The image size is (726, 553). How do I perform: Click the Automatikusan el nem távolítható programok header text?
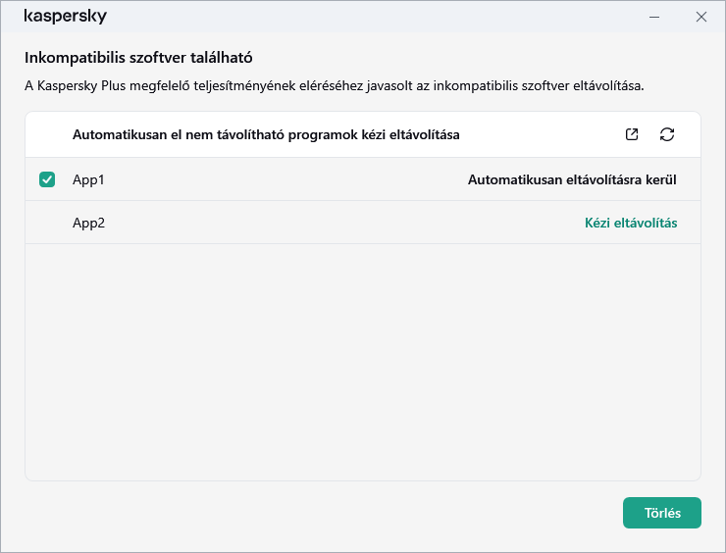tap(266, 134)
